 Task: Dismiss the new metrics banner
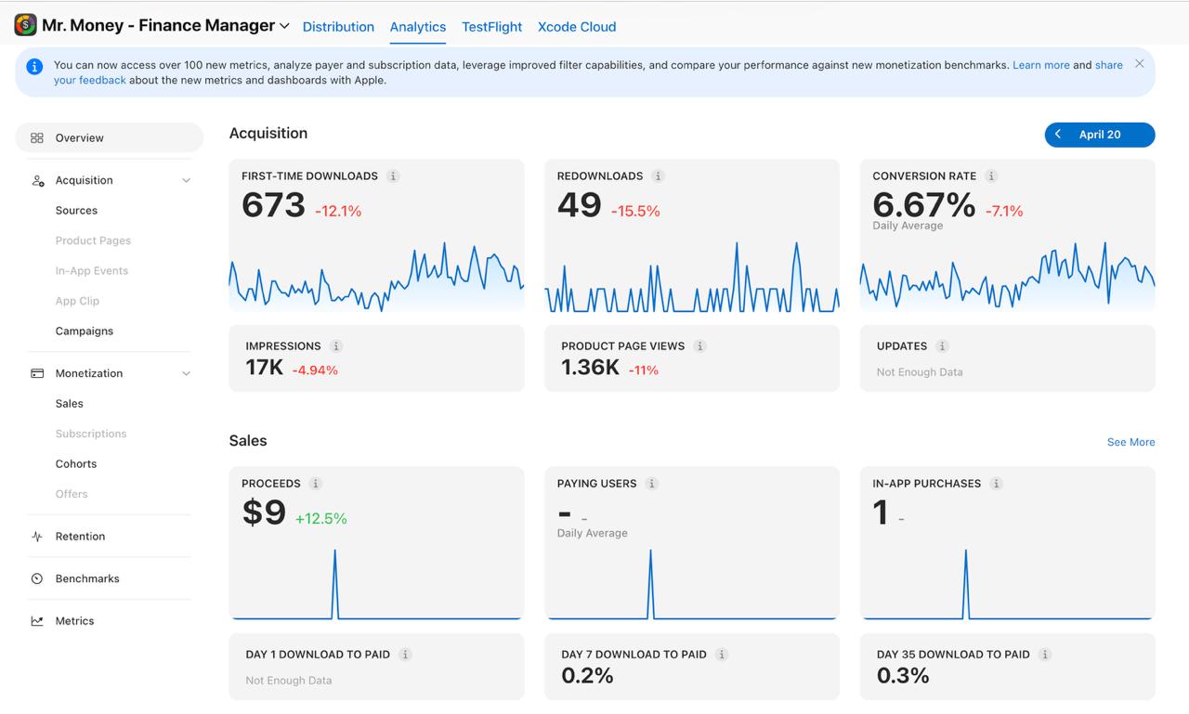click(x=1139, y=64)
